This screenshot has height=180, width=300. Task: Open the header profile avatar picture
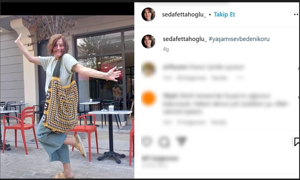[x=148, y=14]
